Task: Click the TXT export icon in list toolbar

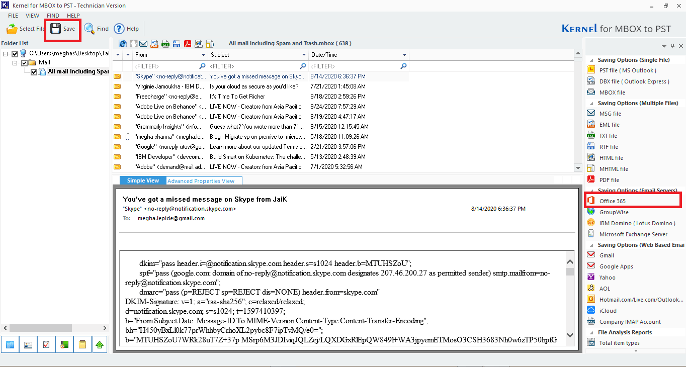Action: pyautogui.click(x=166, y=44)
